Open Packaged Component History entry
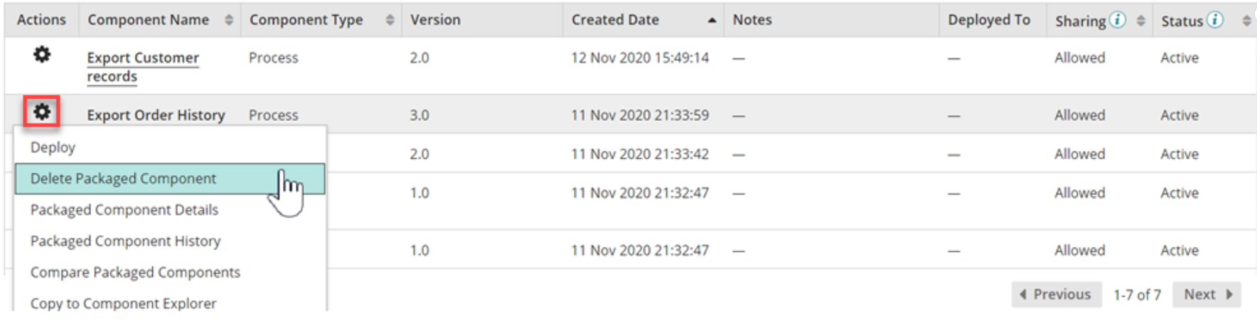 (x=126, y=241)
